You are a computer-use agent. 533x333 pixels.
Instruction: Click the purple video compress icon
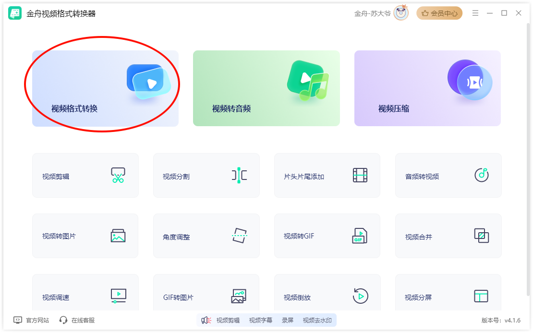pyautogui.click(x=470, y=80)
